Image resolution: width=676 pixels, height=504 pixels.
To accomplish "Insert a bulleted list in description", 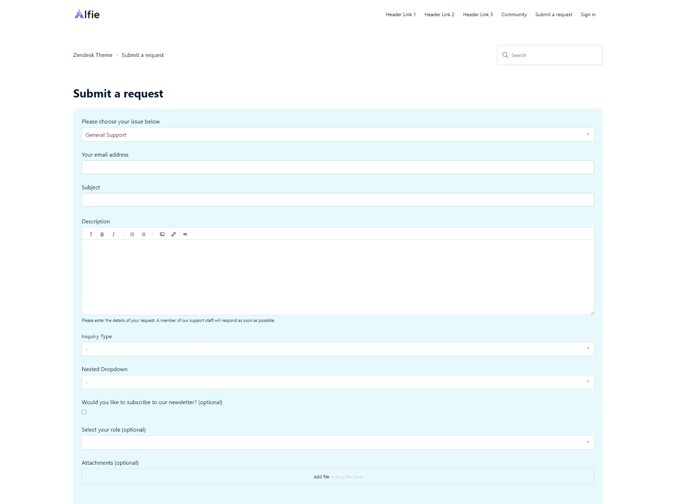I will coord(132,234).
